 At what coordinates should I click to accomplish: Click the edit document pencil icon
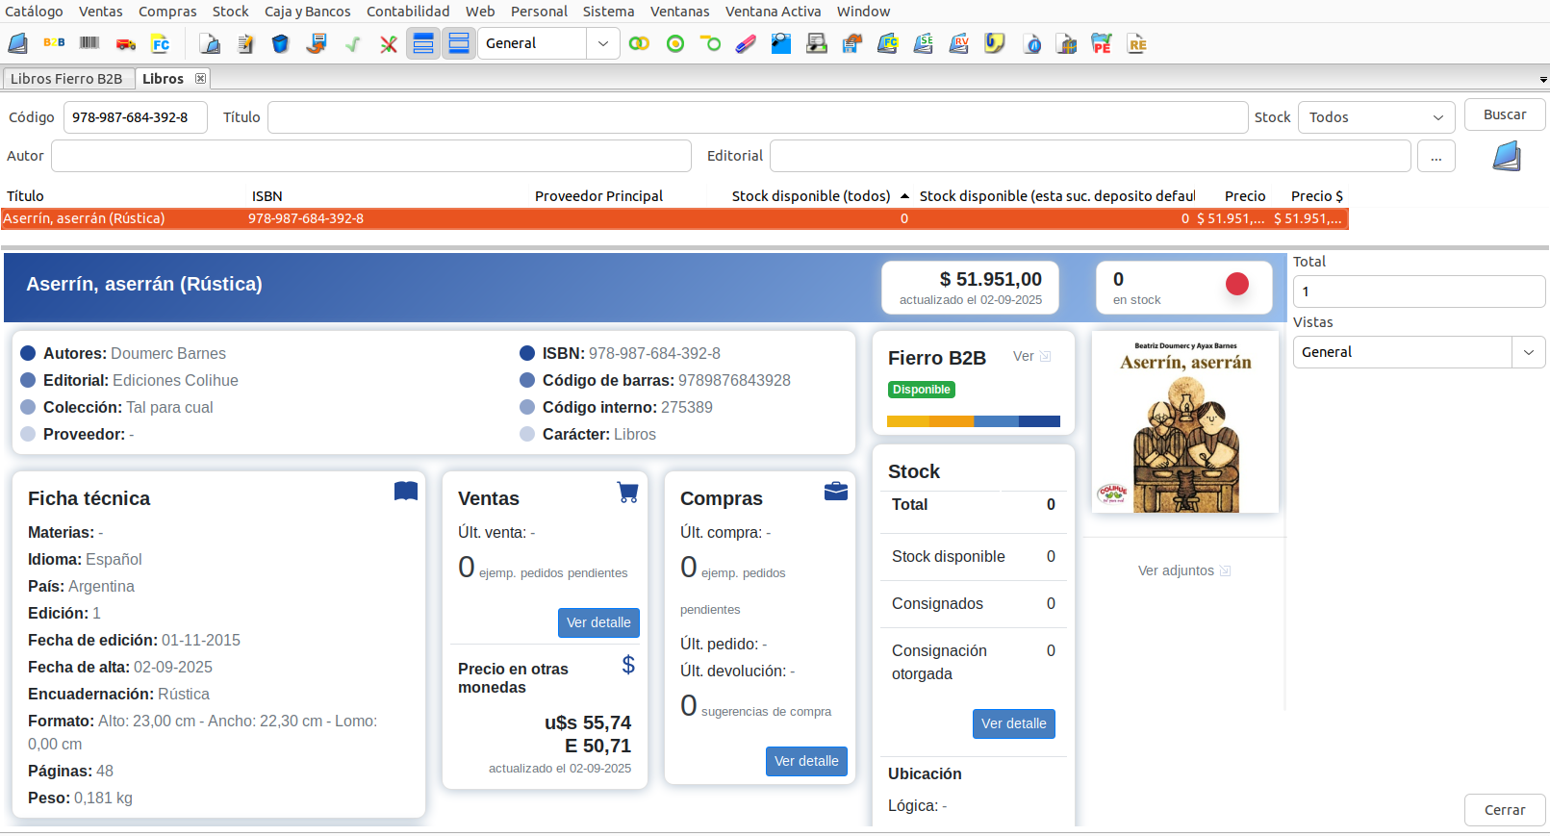(245, 43)
